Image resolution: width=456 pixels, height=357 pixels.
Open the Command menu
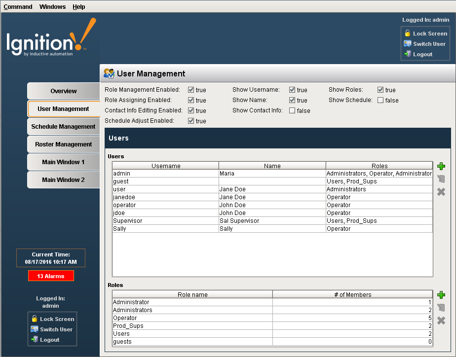point(18,6)
